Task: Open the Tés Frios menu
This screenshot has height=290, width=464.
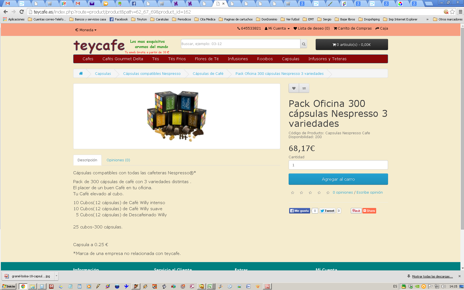Action: (177, 59)
